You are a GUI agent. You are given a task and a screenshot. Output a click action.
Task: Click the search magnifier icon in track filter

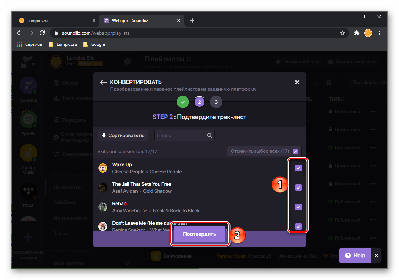tap(209, 135)
